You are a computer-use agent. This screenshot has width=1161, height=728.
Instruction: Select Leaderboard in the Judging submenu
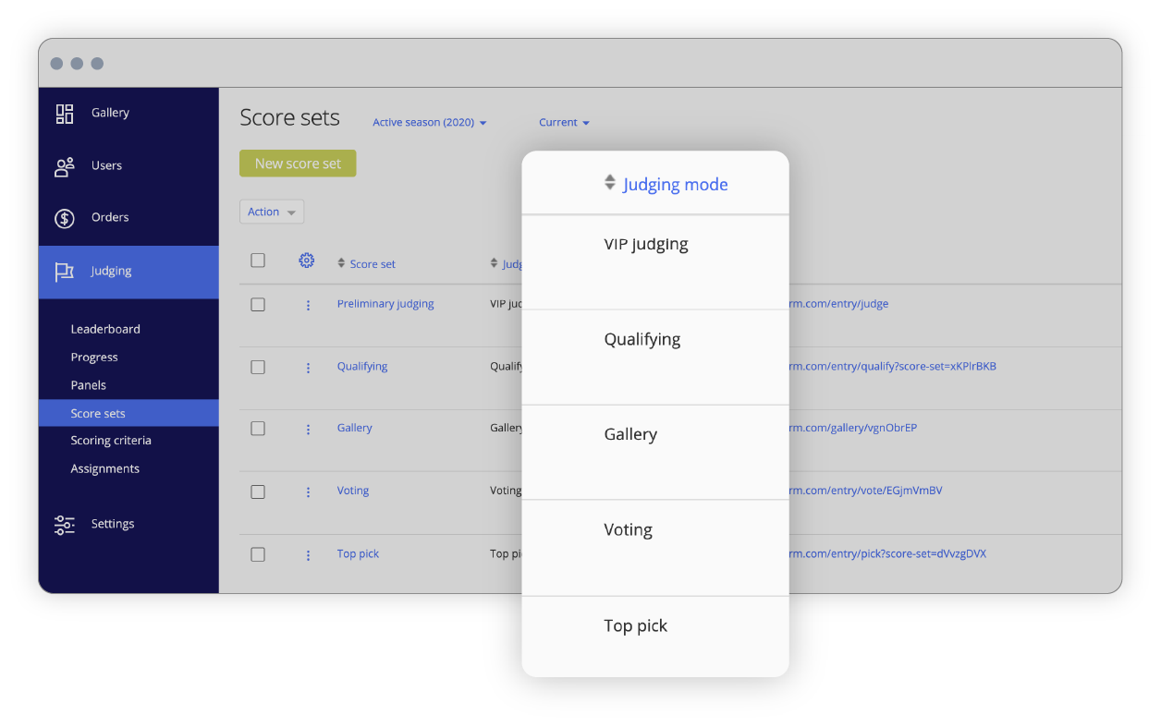105,330
